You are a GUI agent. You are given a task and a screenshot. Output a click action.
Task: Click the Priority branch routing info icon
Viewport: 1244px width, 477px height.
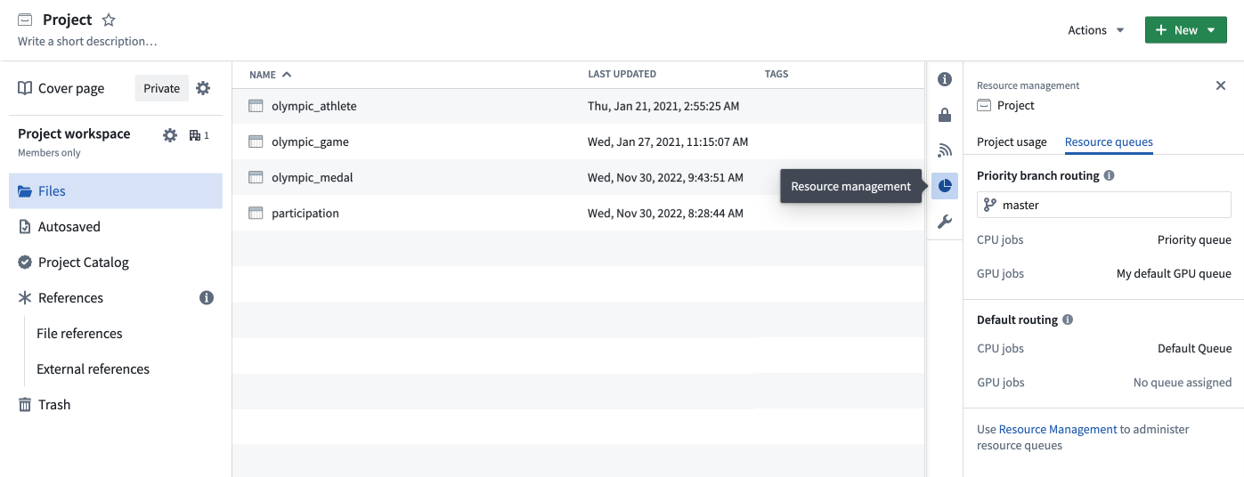pyautogui.click(x=1109, y=175)
